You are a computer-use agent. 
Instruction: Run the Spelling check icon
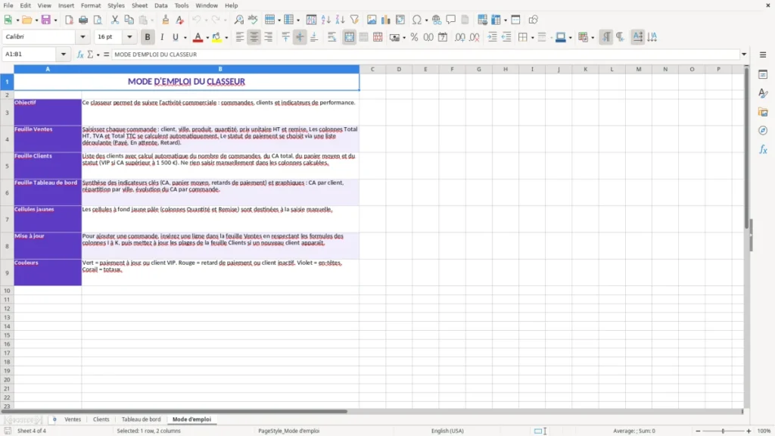click(253, 20)
